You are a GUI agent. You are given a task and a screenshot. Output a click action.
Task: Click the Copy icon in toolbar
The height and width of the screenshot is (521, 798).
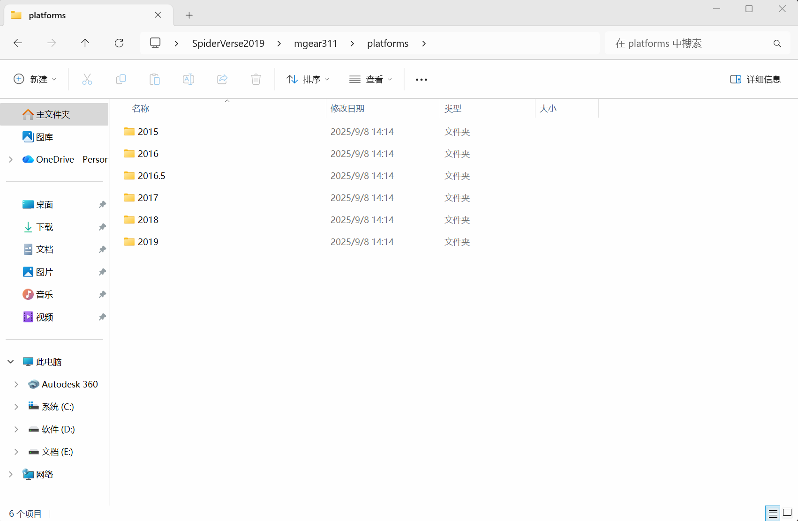[x=121, y=79]
